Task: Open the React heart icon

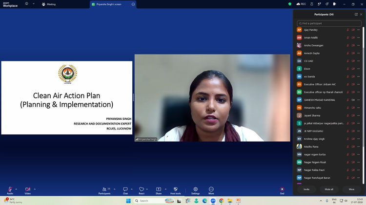Action: click(x=142, y=189)
